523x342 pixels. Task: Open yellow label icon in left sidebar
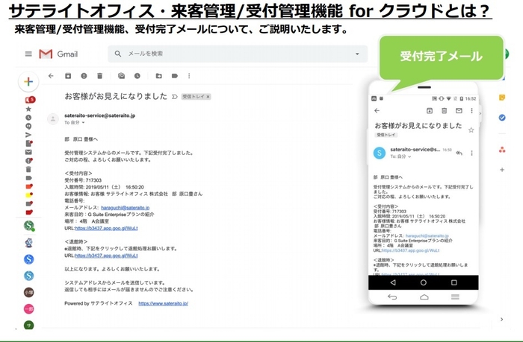click(x=29, y=195)
